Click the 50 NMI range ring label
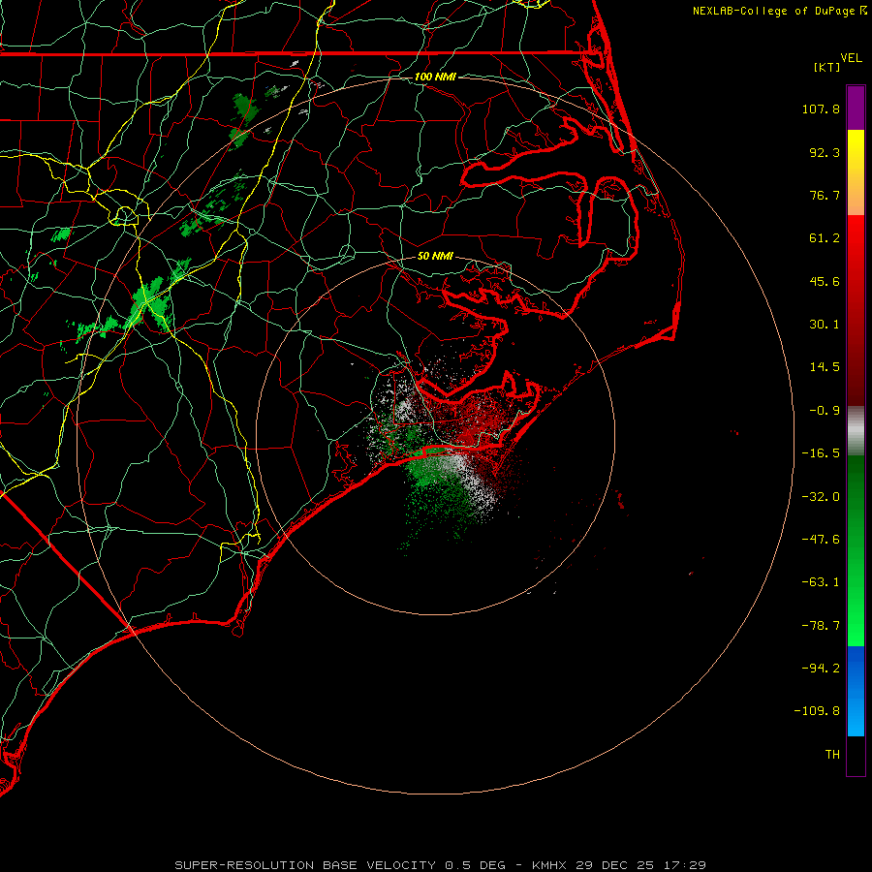Image resolution: width=872 pixels, height=872 pixels. tap(435, 256)
